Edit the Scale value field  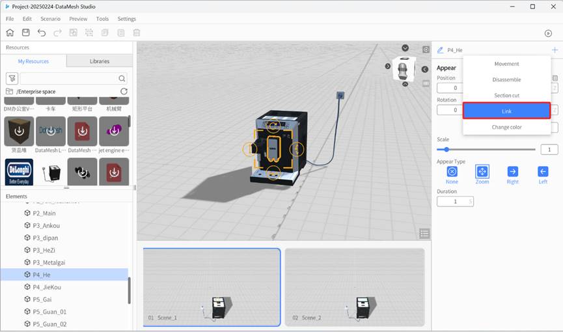(549, 150)
